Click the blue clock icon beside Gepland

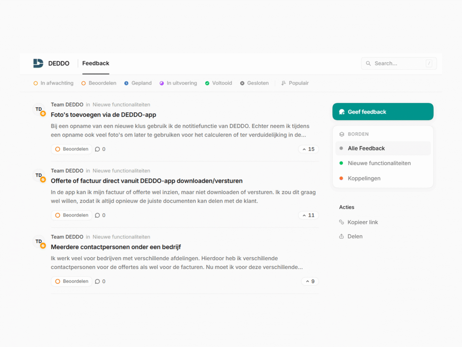pyautogui.click(x=126, y=83)
